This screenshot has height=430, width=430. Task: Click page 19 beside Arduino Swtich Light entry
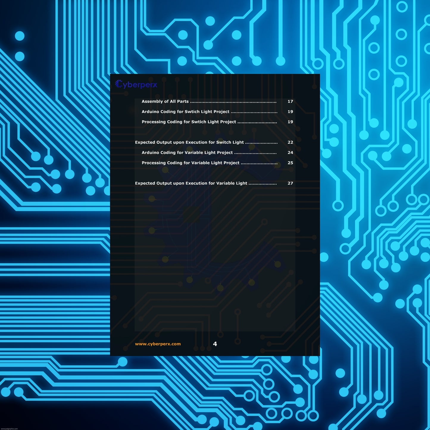tap(290, 112)
